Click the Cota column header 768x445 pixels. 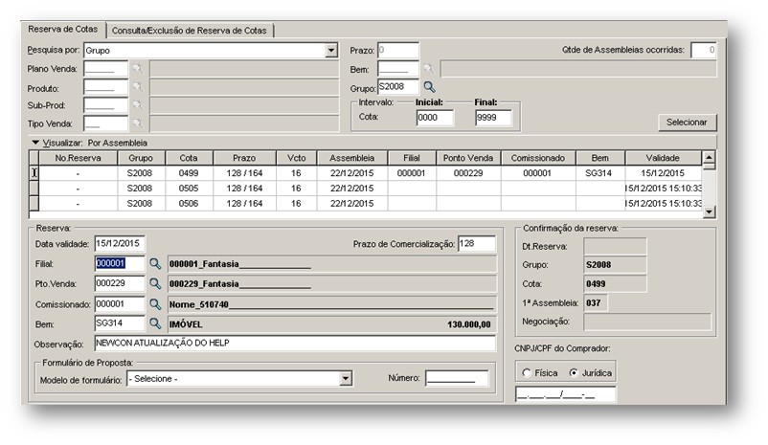pos(189,158)
